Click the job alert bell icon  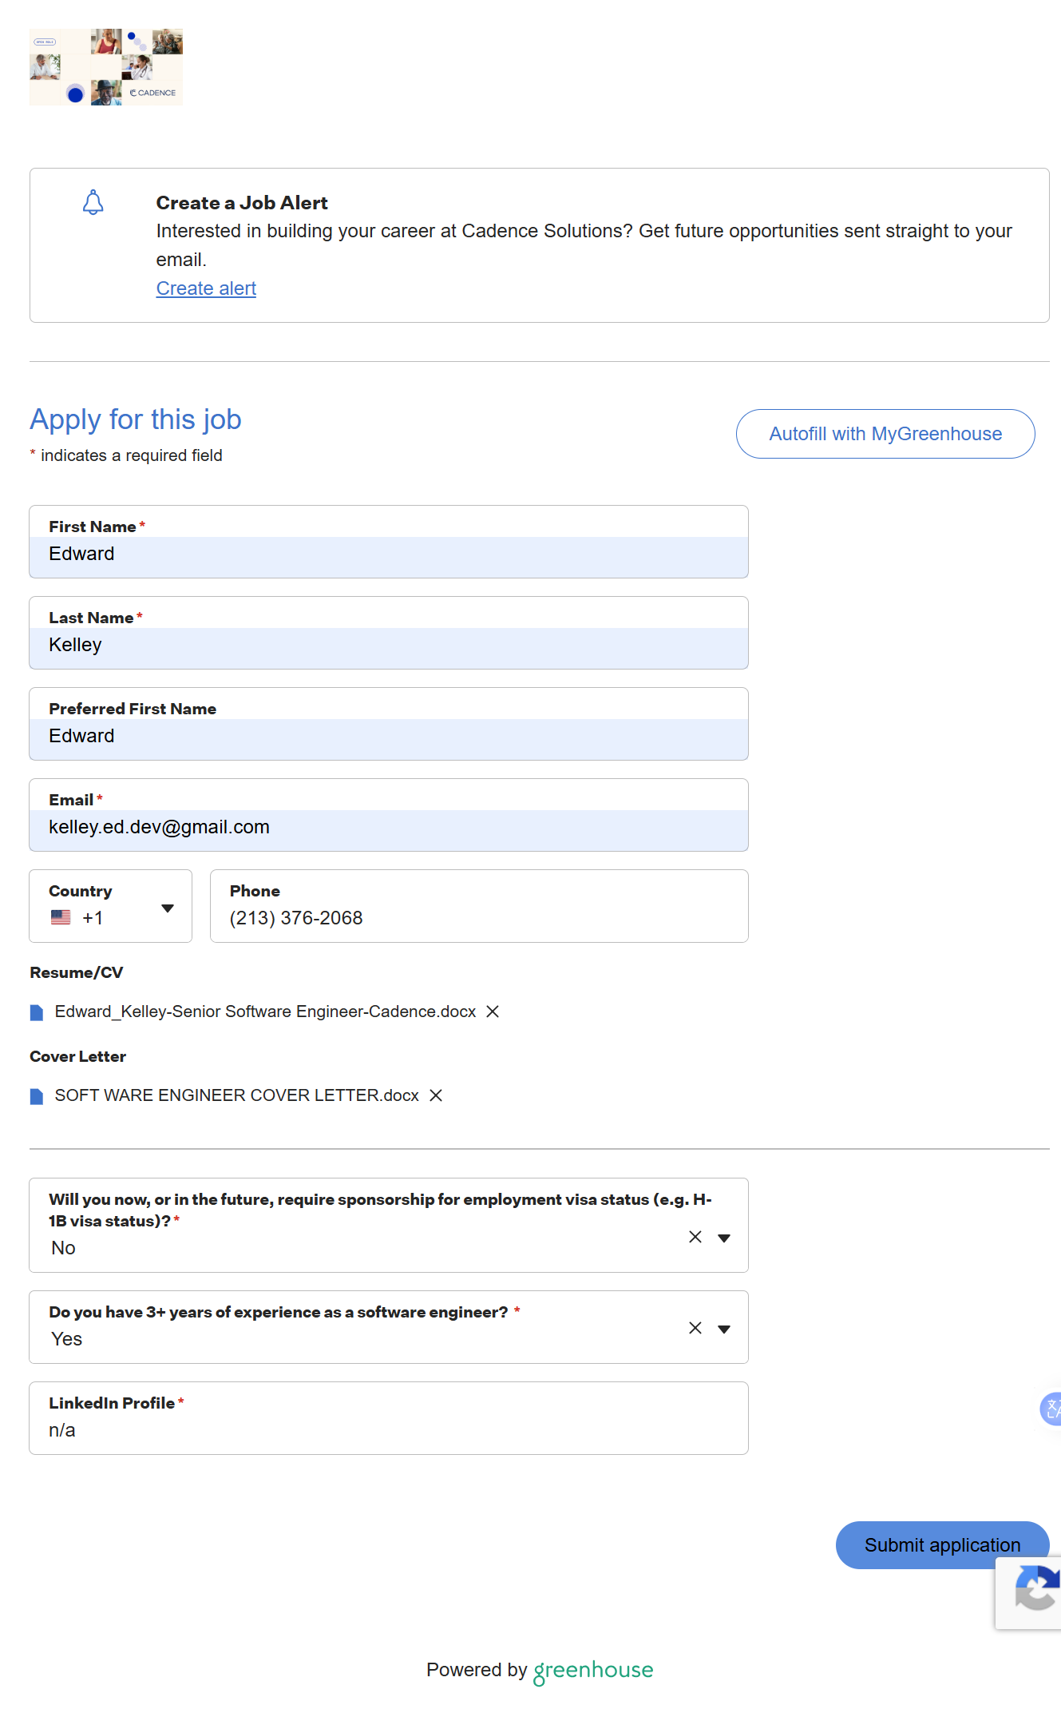93,202
